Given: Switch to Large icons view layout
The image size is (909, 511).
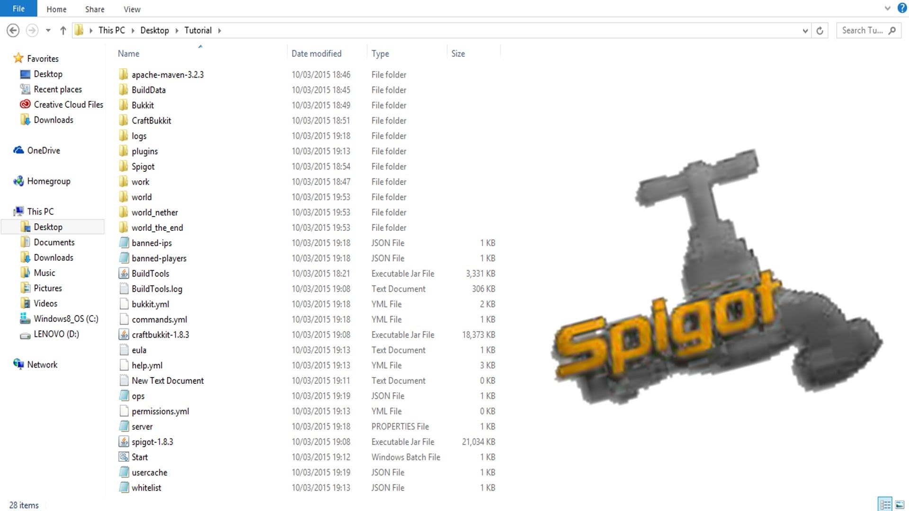Looking at the screenshot, I should pos(900,504).
